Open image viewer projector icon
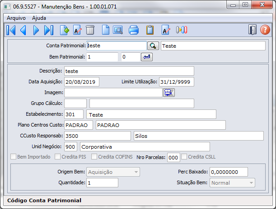Viewport: 276px width, 209px height. coord(169,92)
